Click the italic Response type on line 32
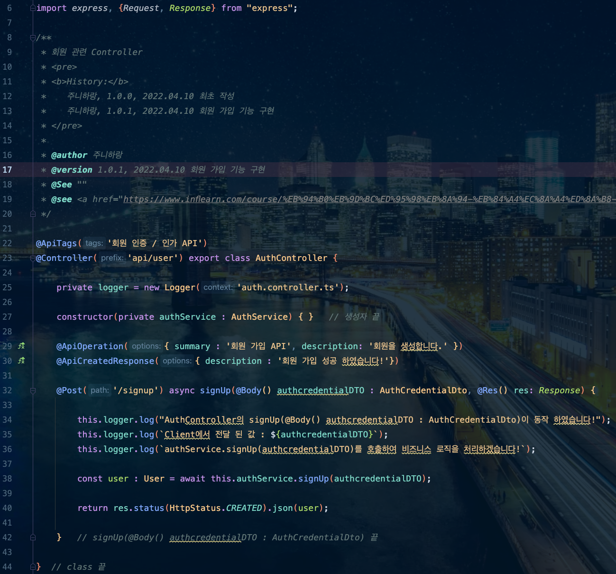This screenshot has width=616, height=574. pyautogui.click(x=559, y=390)
